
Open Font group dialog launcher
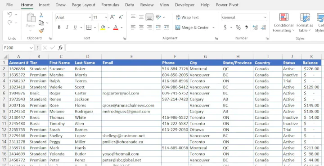pos(124,38)
